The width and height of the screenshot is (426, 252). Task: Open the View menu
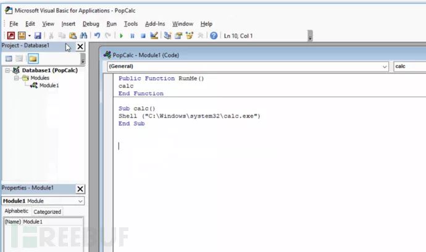pyautogui.click(x=48, y=24)
